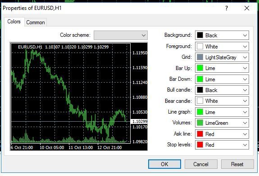This screenshot has height=176, width=259.
Task: Click the Cancel button
Action: click(x=201, y=164)
